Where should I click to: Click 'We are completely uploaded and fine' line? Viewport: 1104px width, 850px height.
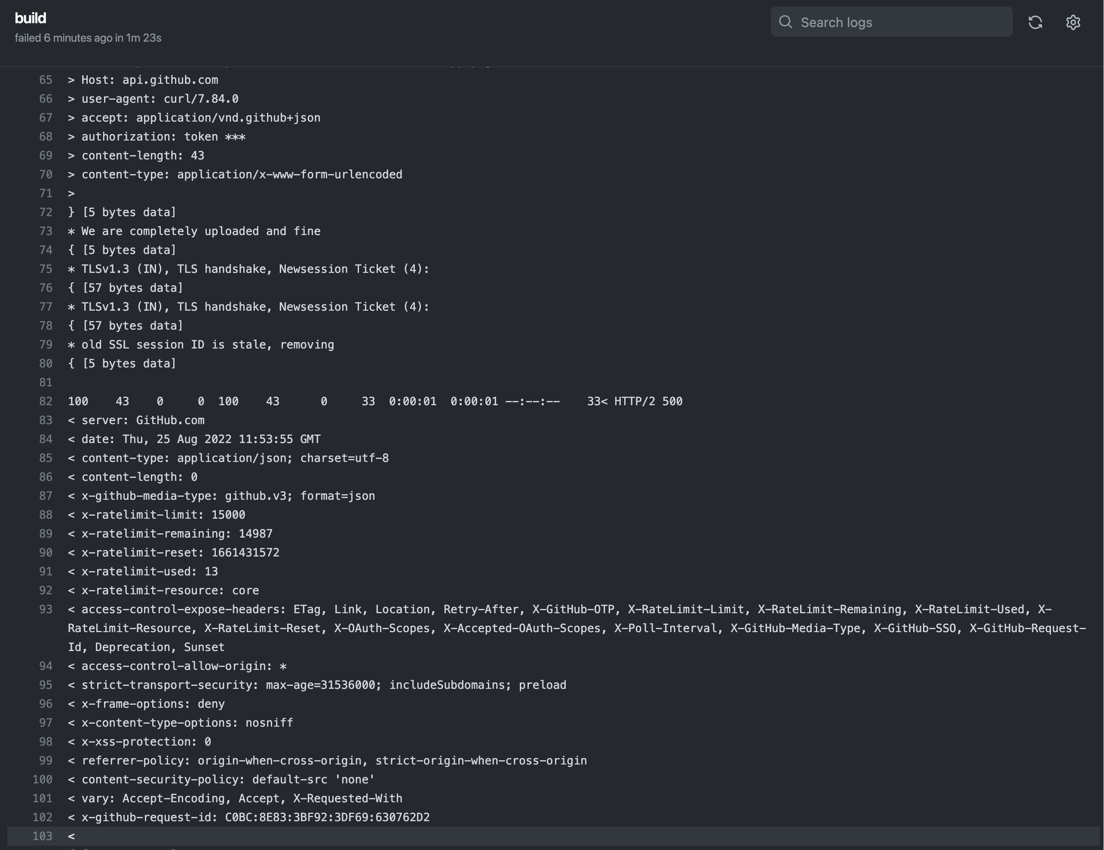[194, 231]
